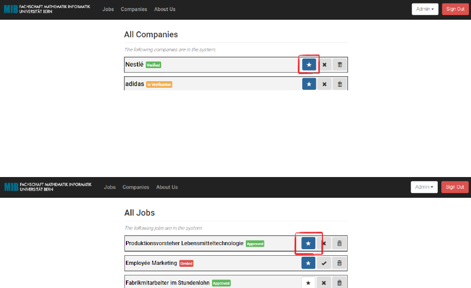Toggle star for Produktionsvorsteher Lebensmitteltechnologie job
This screenshot has height=288, width=471.
point(308,244)
